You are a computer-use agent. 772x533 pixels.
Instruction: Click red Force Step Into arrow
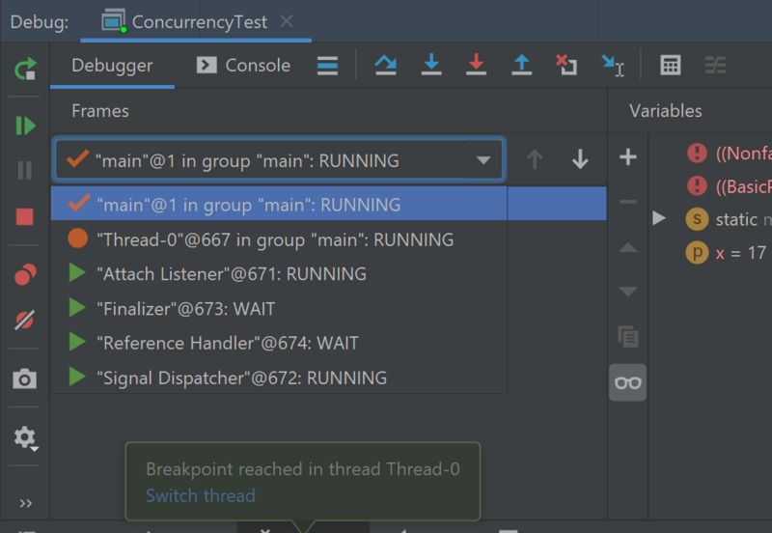click(x=476, y=65)
